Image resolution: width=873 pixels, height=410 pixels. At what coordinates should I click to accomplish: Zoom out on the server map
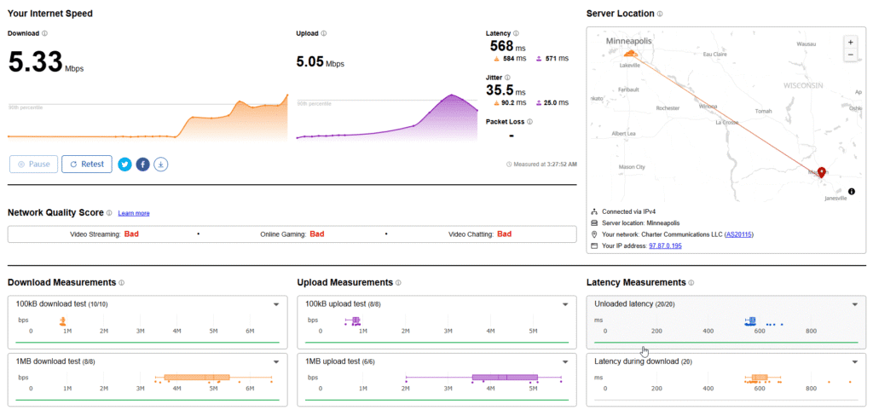(849, 55)
